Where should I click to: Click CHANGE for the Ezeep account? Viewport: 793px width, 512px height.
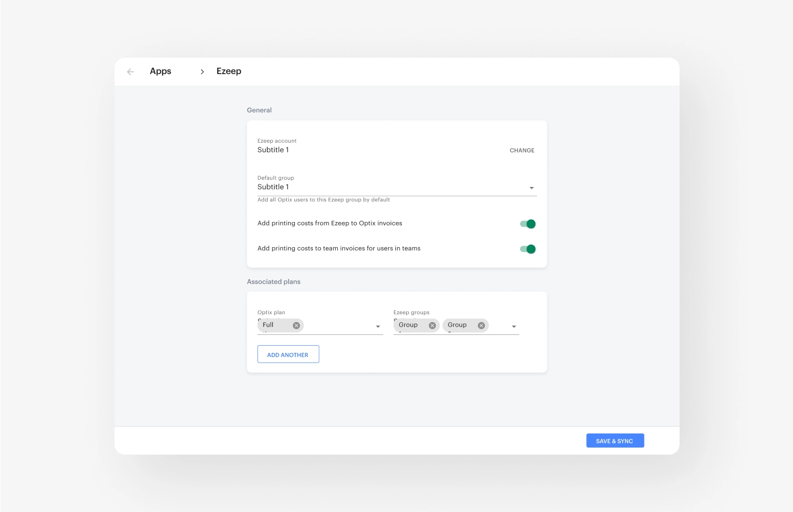(522, 150)
